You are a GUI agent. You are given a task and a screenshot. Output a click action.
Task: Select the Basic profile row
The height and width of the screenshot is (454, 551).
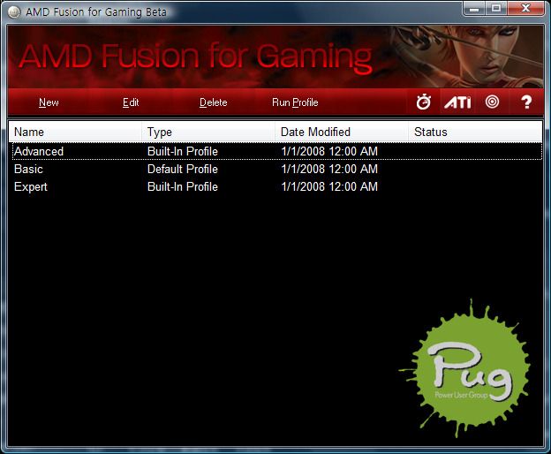(277, 169)
